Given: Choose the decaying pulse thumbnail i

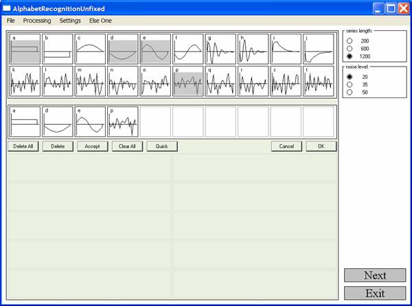Looking at the screenshot, I should click(x=286, y=49).
